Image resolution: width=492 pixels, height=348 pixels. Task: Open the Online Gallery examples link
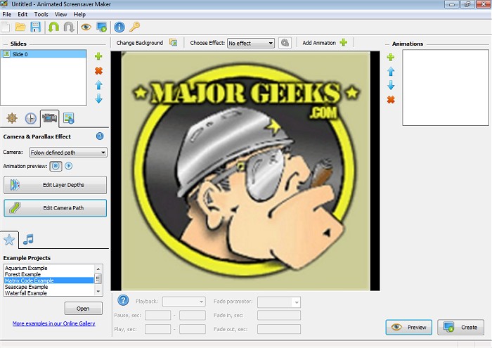tap(53, 323)
